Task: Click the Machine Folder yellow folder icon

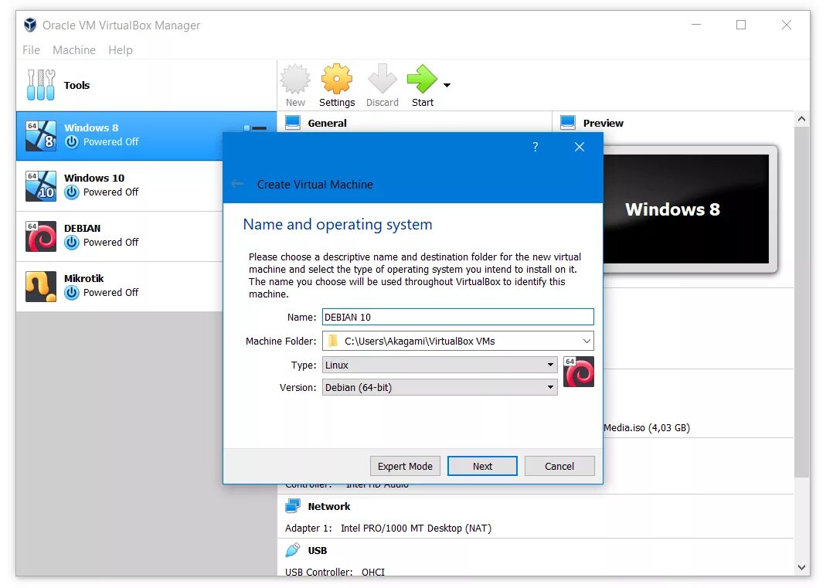Action: coord(333,341)
